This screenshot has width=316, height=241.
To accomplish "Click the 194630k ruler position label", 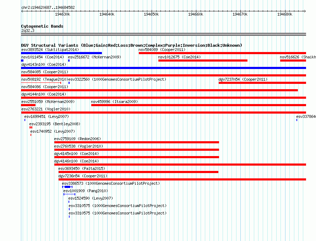I will click(62, 14).
